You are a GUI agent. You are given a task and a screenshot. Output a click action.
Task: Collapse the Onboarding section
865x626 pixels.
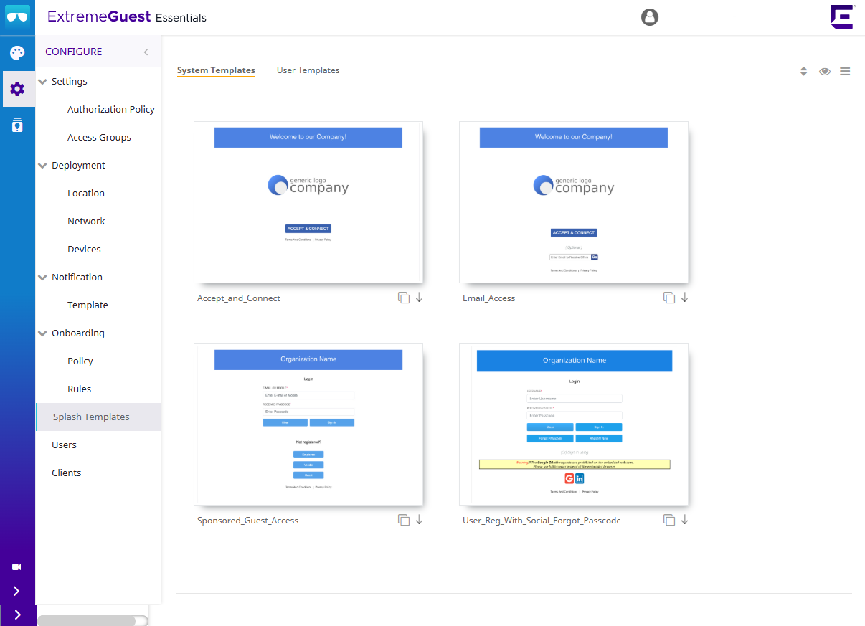(x=42, y=333)
